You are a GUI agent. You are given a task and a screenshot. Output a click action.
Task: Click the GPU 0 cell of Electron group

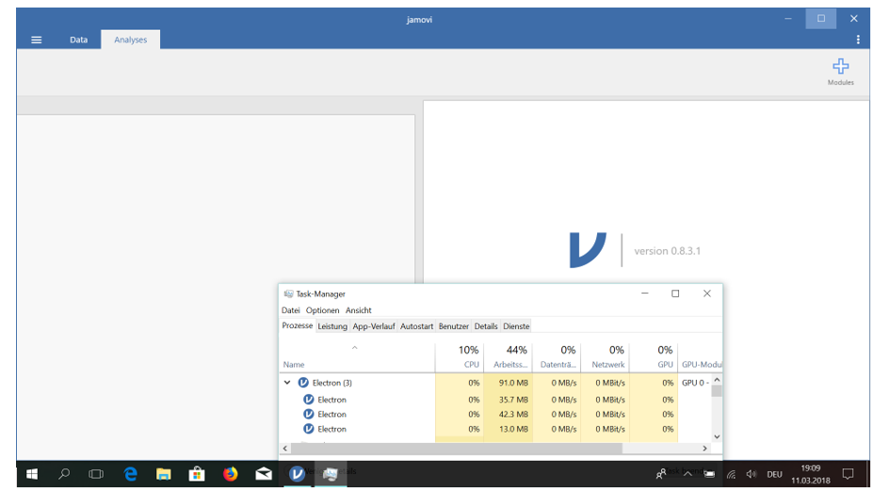coord(695,383)
